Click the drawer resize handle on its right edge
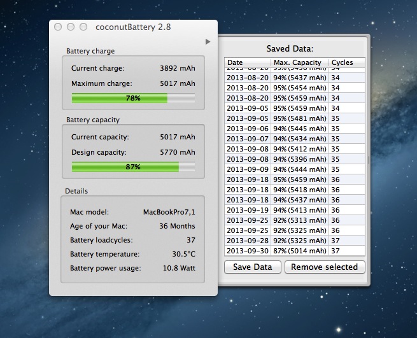This screenshot has width=417, height=338. pyautogui.click(x=369, y=160)
